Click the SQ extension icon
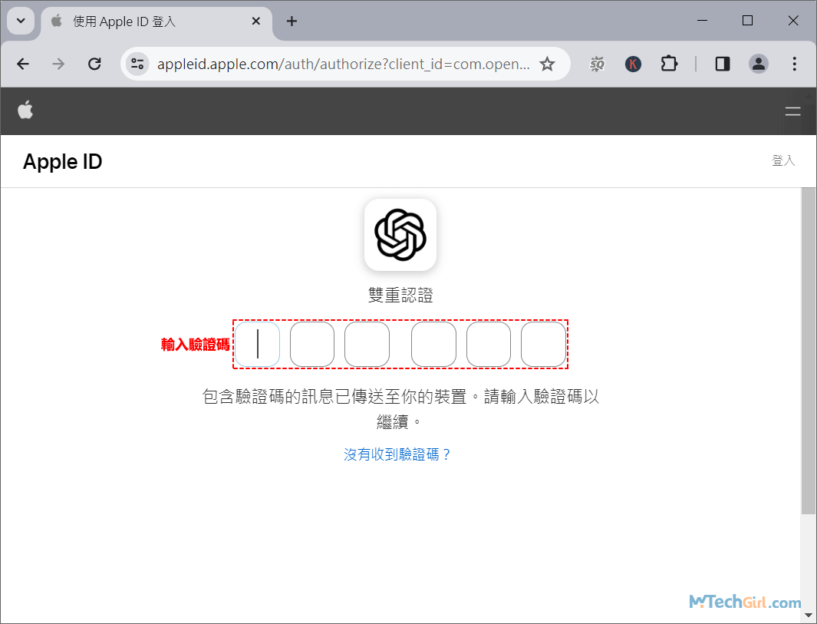Viewport: 817px width, 624px height. (x=597, y=64)
